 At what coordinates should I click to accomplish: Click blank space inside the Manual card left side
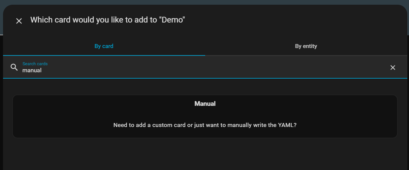[x=61, y=116]
